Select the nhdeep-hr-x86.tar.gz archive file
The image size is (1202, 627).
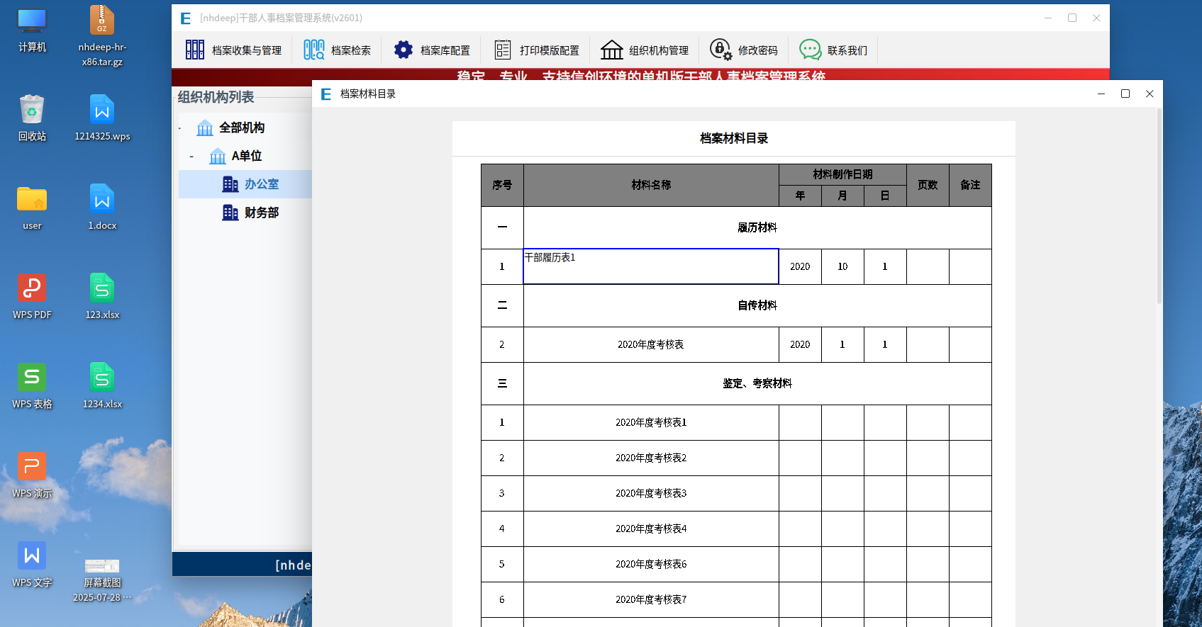tap(102, 21)
